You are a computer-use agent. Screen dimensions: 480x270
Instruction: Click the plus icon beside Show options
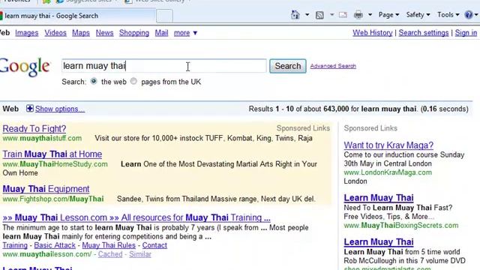point(30,108)
